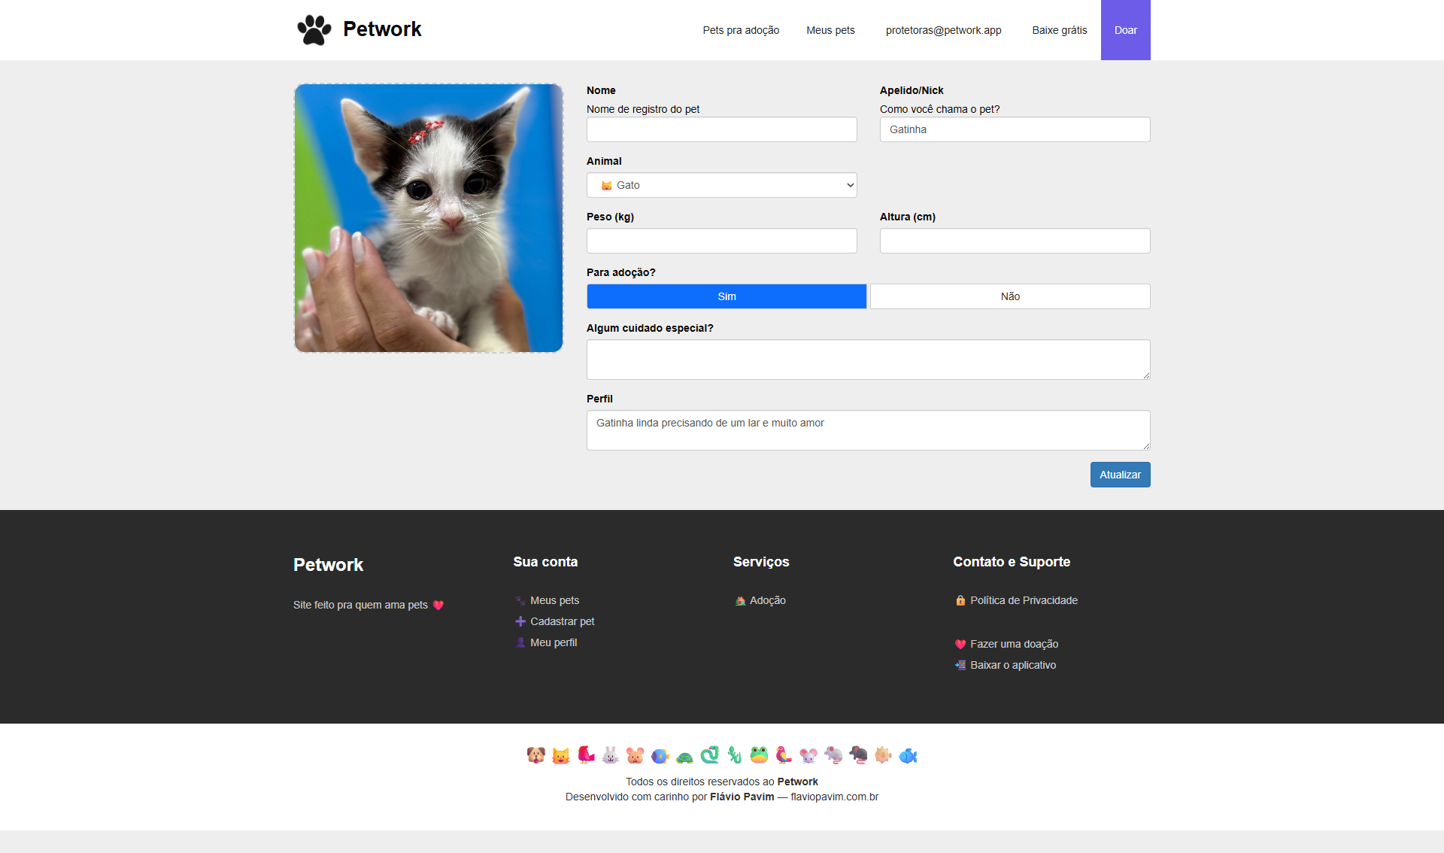Click the frog emoji in footer
This screenshot has width=1444, height=853.
[759, 755]
